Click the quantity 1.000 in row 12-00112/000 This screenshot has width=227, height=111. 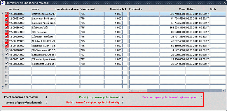pyautogui.click(x=113, y=41)
